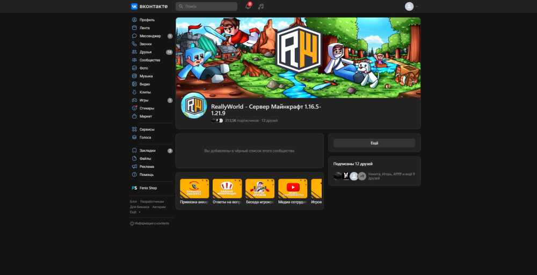Open the Разработчикам footer link
Screen dimensions: 537x275
(152, 202)
